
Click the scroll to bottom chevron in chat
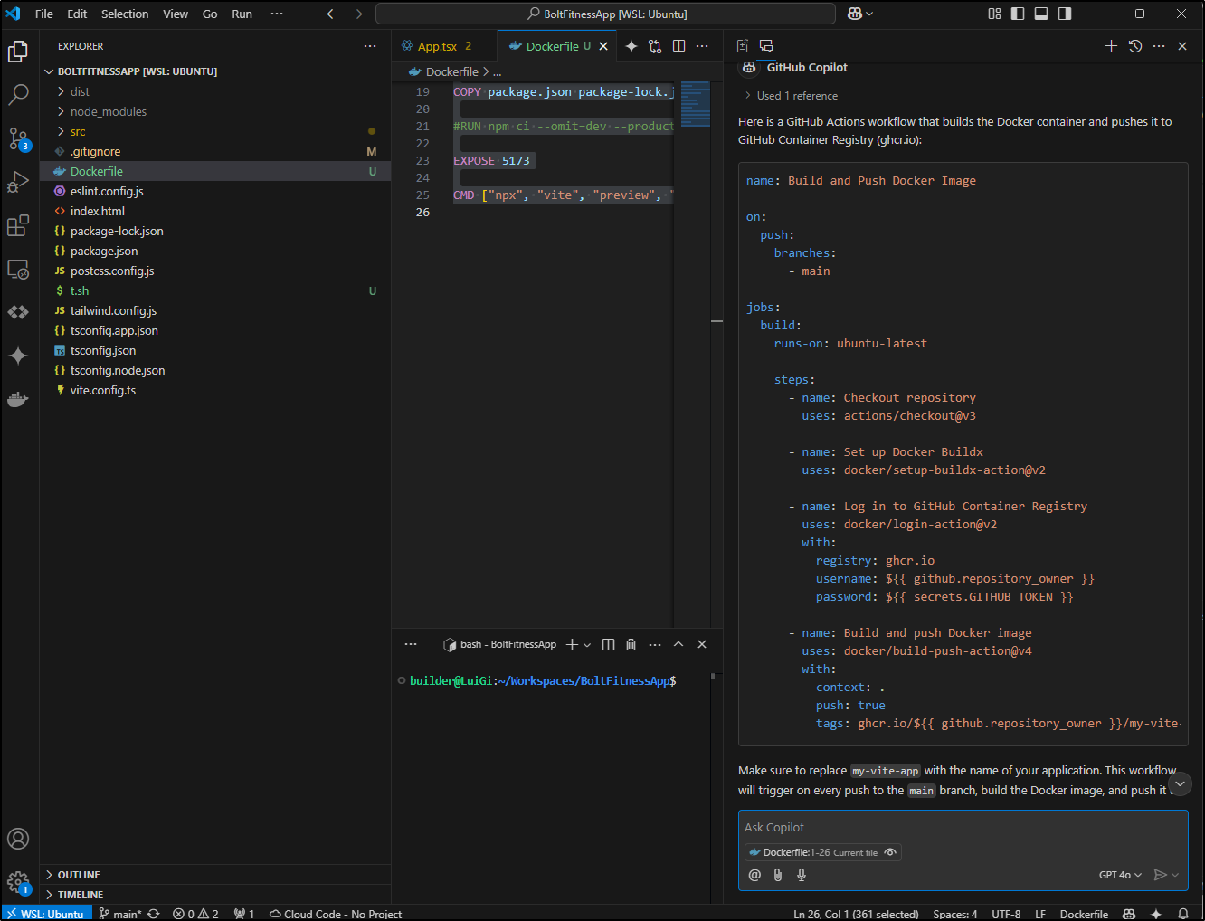(1180, 783)
